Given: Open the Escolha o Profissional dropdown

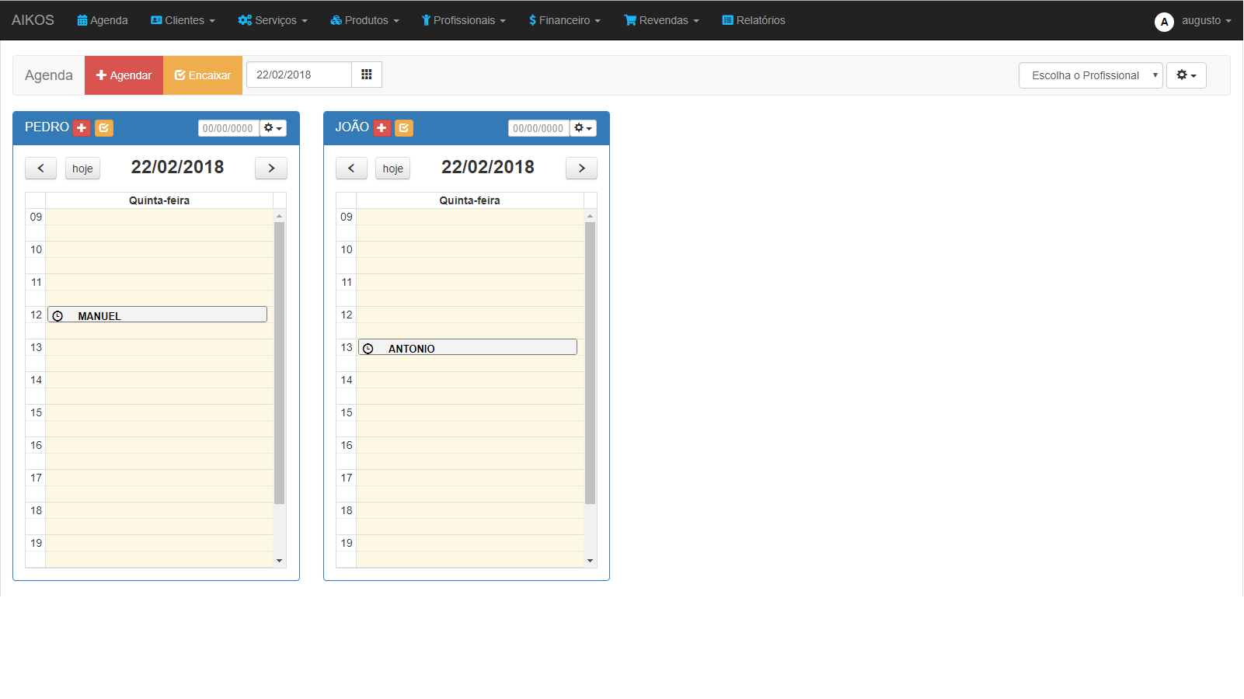Looking at the screenshot, I should point(1089,75).
